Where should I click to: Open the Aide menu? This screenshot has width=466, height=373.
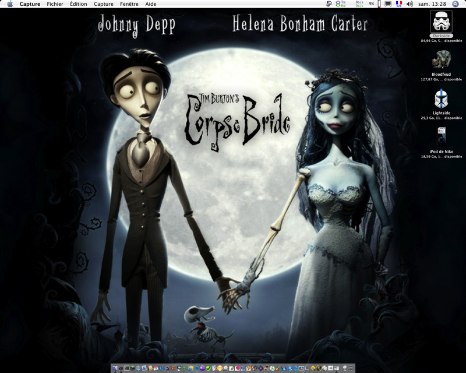pos(151,4)
